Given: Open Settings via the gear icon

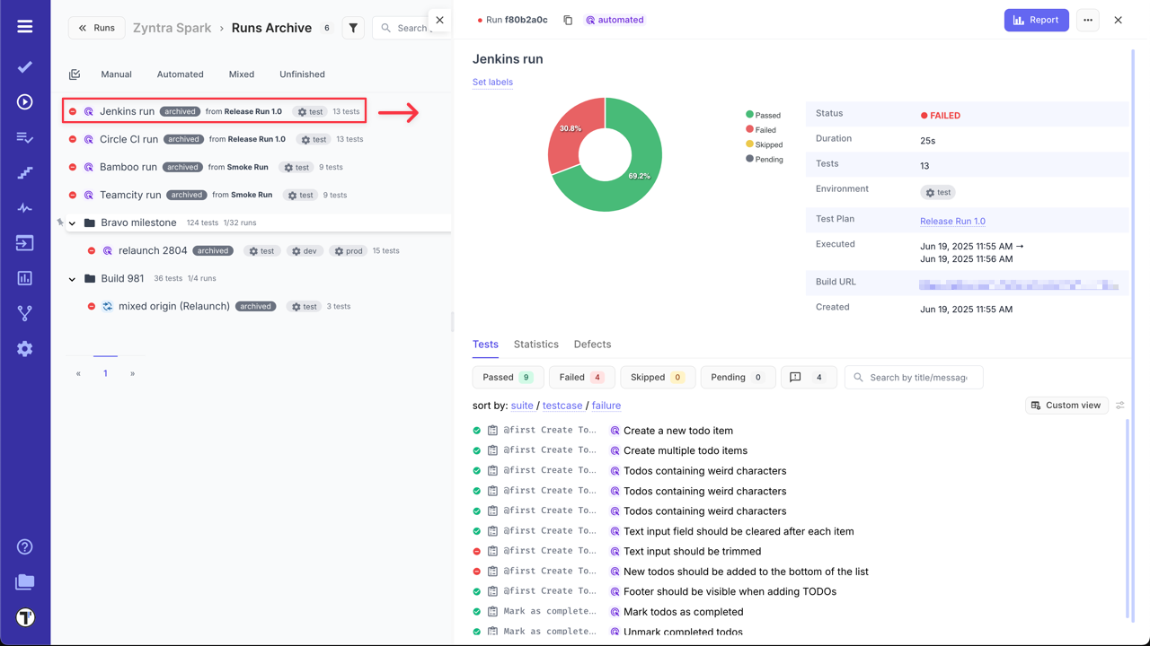Looking at the screenshot, I should pyautogui.click(x=24, y=350).
